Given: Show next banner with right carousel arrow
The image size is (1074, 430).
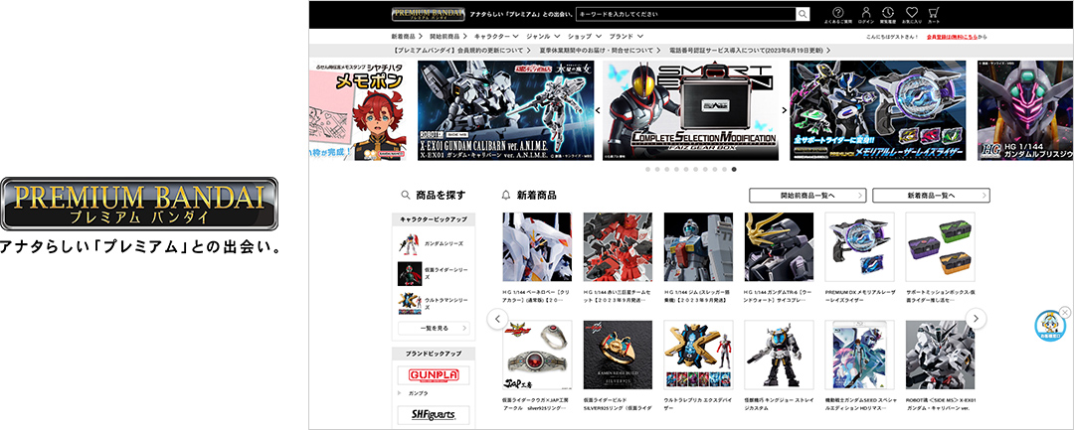Looking at the screenshot, I should point(785,110).
